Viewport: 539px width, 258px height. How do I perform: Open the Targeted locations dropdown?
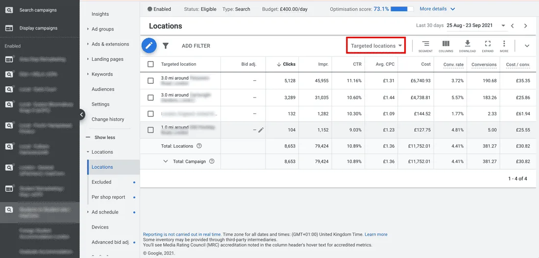[376, 46]
